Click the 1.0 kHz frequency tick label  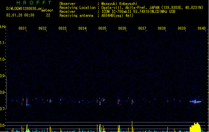3,59
